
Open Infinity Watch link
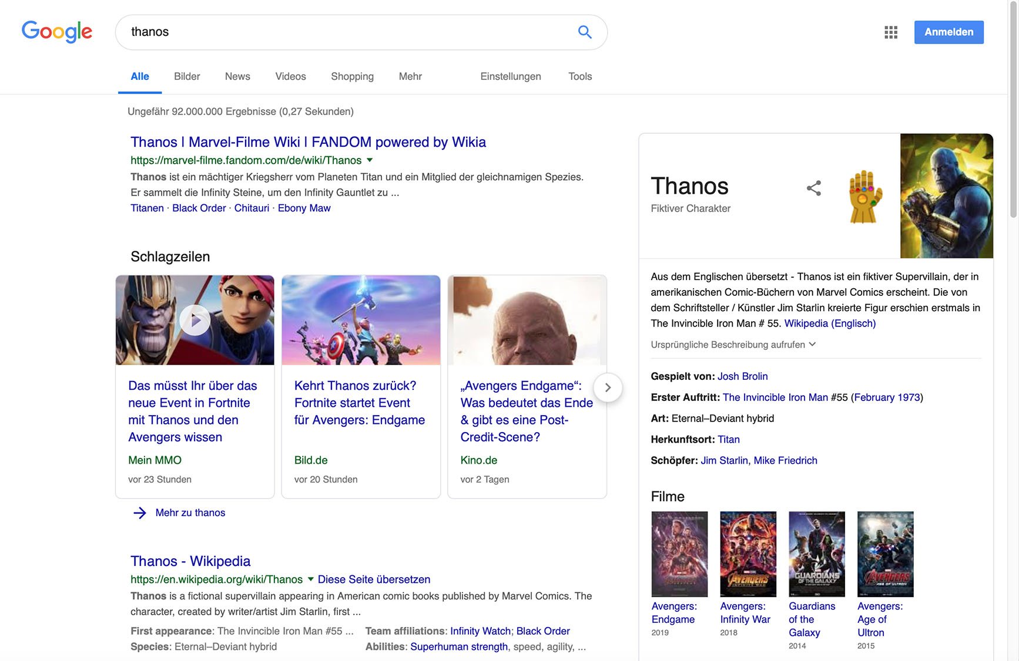click(x=480, y=631)
